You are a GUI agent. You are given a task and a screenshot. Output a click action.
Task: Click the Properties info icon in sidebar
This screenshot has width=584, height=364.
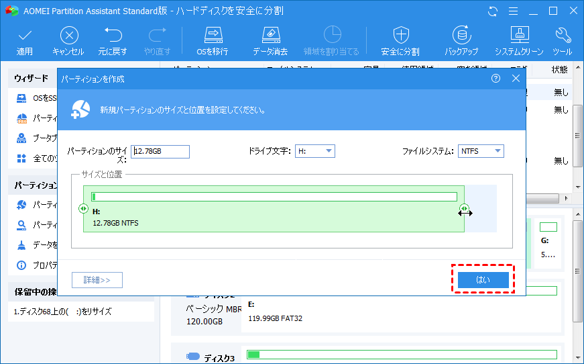pos(21,265)
